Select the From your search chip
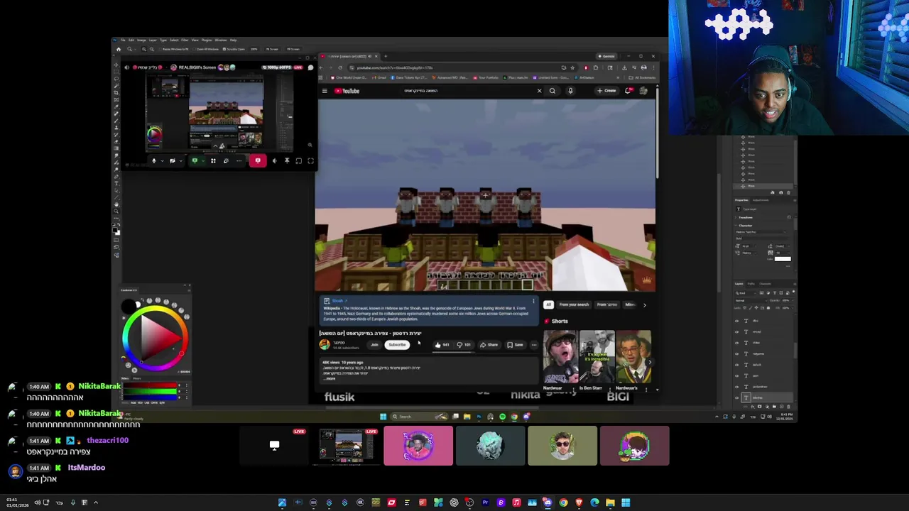 click(x=574, y=304)
